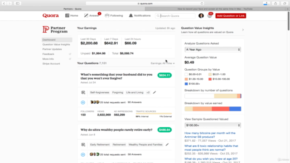Open the 6 toxic relationship habits link
290x163 pixels.
211,148
